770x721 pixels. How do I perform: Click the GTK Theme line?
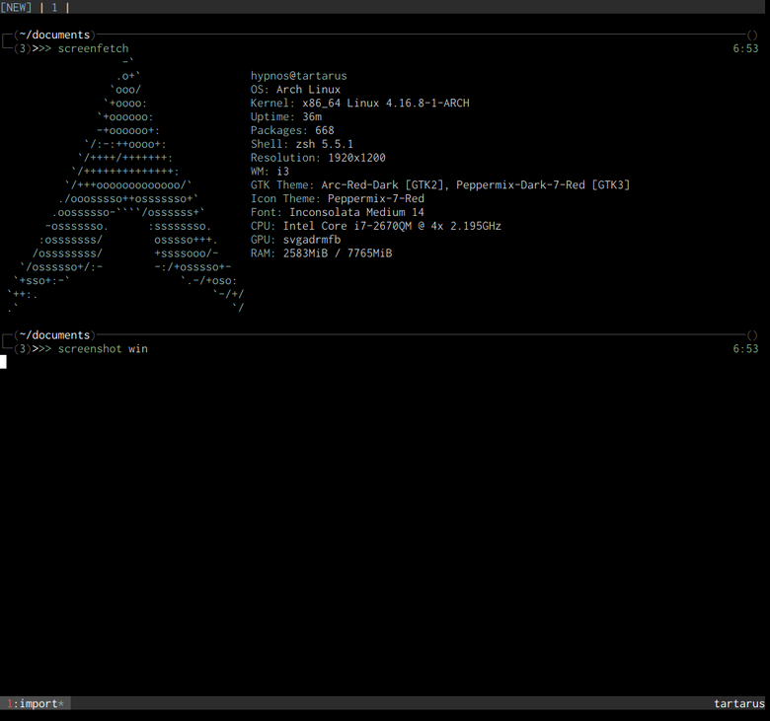point(439,184)
